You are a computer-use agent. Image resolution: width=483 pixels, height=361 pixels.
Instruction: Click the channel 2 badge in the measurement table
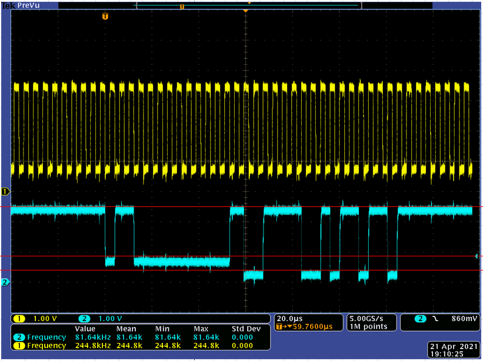pyautogui.click(x=19, y=337)
